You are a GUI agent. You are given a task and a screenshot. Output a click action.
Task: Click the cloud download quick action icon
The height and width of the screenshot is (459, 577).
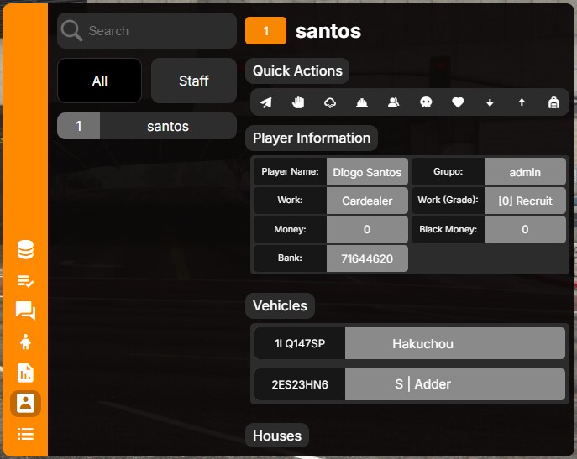(x=330, y=102)
